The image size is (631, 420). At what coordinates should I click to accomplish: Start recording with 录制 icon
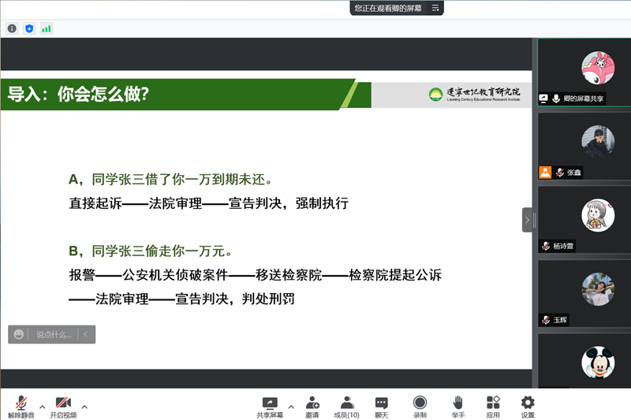click(x=420, y=406)
